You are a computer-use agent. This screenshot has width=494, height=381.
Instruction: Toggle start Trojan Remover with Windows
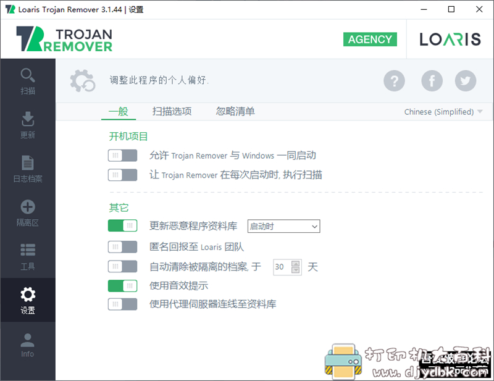pyautogui.click(x=122, y=156)
